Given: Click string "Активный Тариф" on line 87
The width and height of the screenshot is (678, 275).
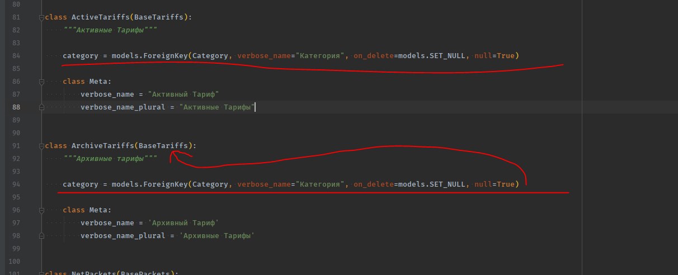Looking at the screenshot, I should [x=183, y=94].
